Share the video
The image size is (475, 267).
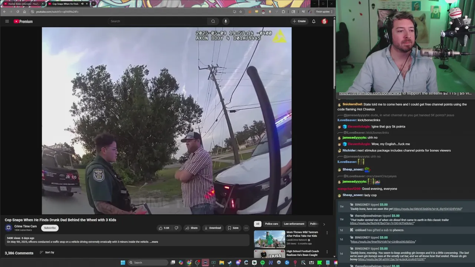[191, 228]
